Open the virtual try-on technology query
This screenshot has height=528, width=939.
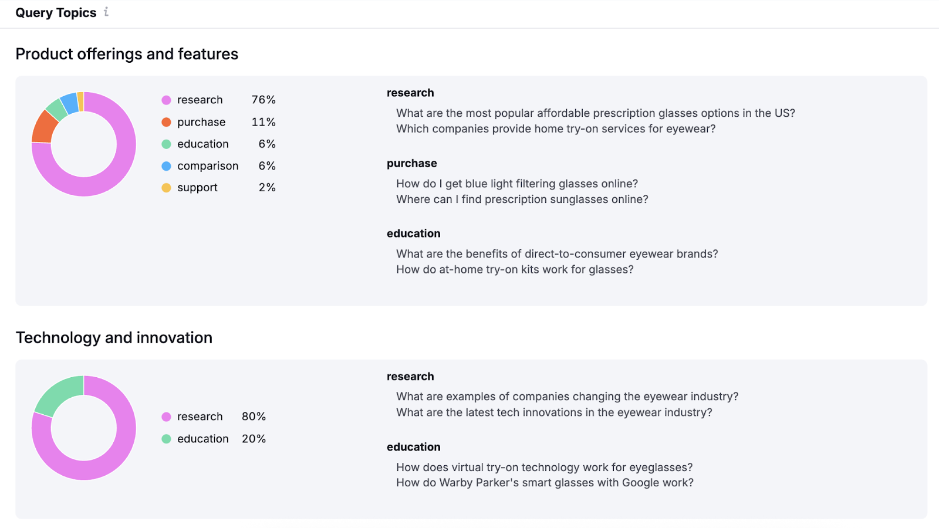pos(544,468)
